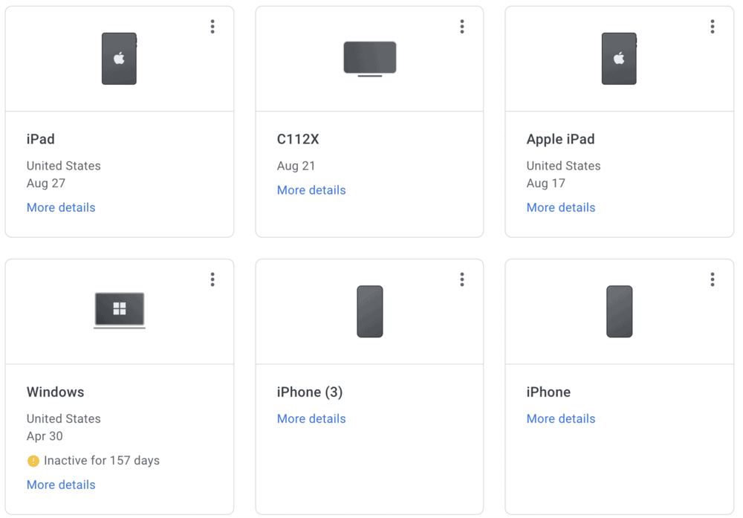Open More details for the C112X
Image resolution: width=743 pixels, height=518 pixels.
[x=311, y=190]
